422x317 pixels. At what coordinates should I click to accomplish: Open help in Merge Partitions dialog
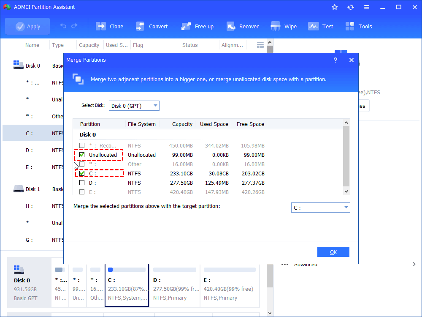pyautogui.click(x=335, y=60)
